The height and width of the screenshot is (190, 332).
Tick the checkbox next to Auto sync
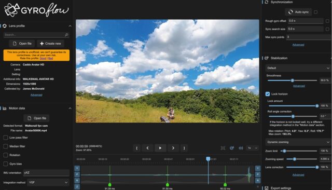click(316, 12)
